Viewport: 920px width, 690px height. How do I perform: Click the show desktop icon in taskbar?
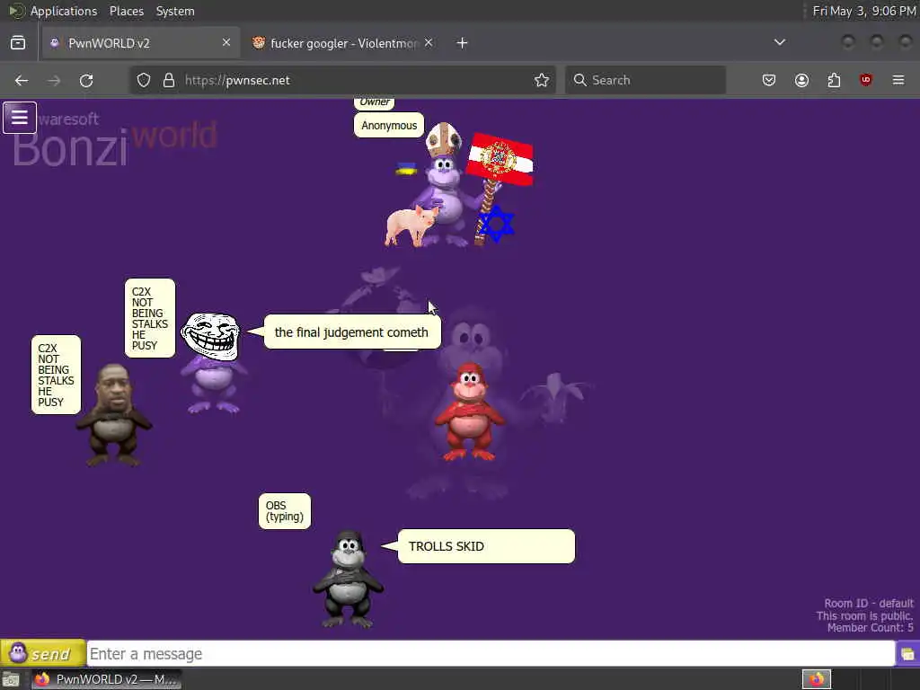pos(11,680)
